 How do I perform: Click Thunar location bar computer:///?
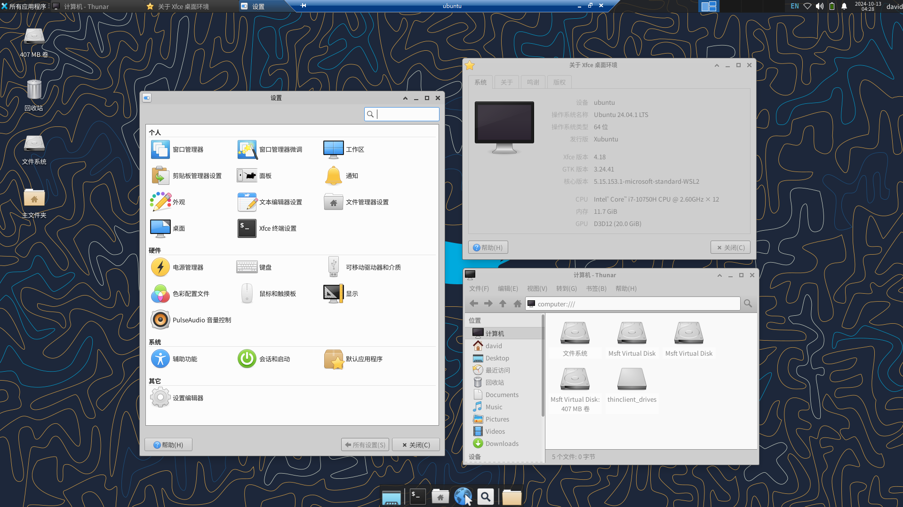(632, 304)
